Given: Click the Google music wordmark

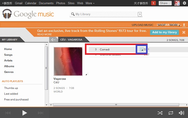Looking at the screenshot, I should tap(34, 14).
